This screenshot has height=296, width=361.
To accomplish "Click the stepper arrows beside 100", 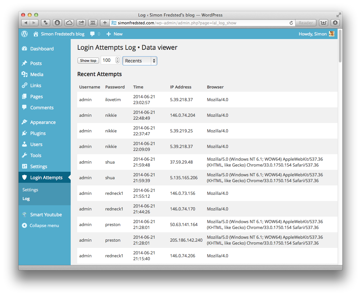I will [117, 60].
